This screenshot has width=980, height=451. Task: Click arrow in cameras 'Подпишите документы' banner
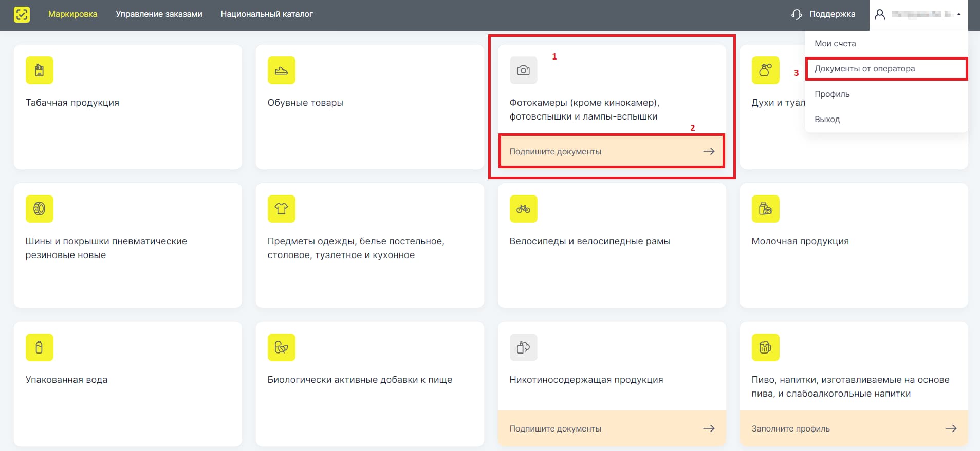click(709, 151)
